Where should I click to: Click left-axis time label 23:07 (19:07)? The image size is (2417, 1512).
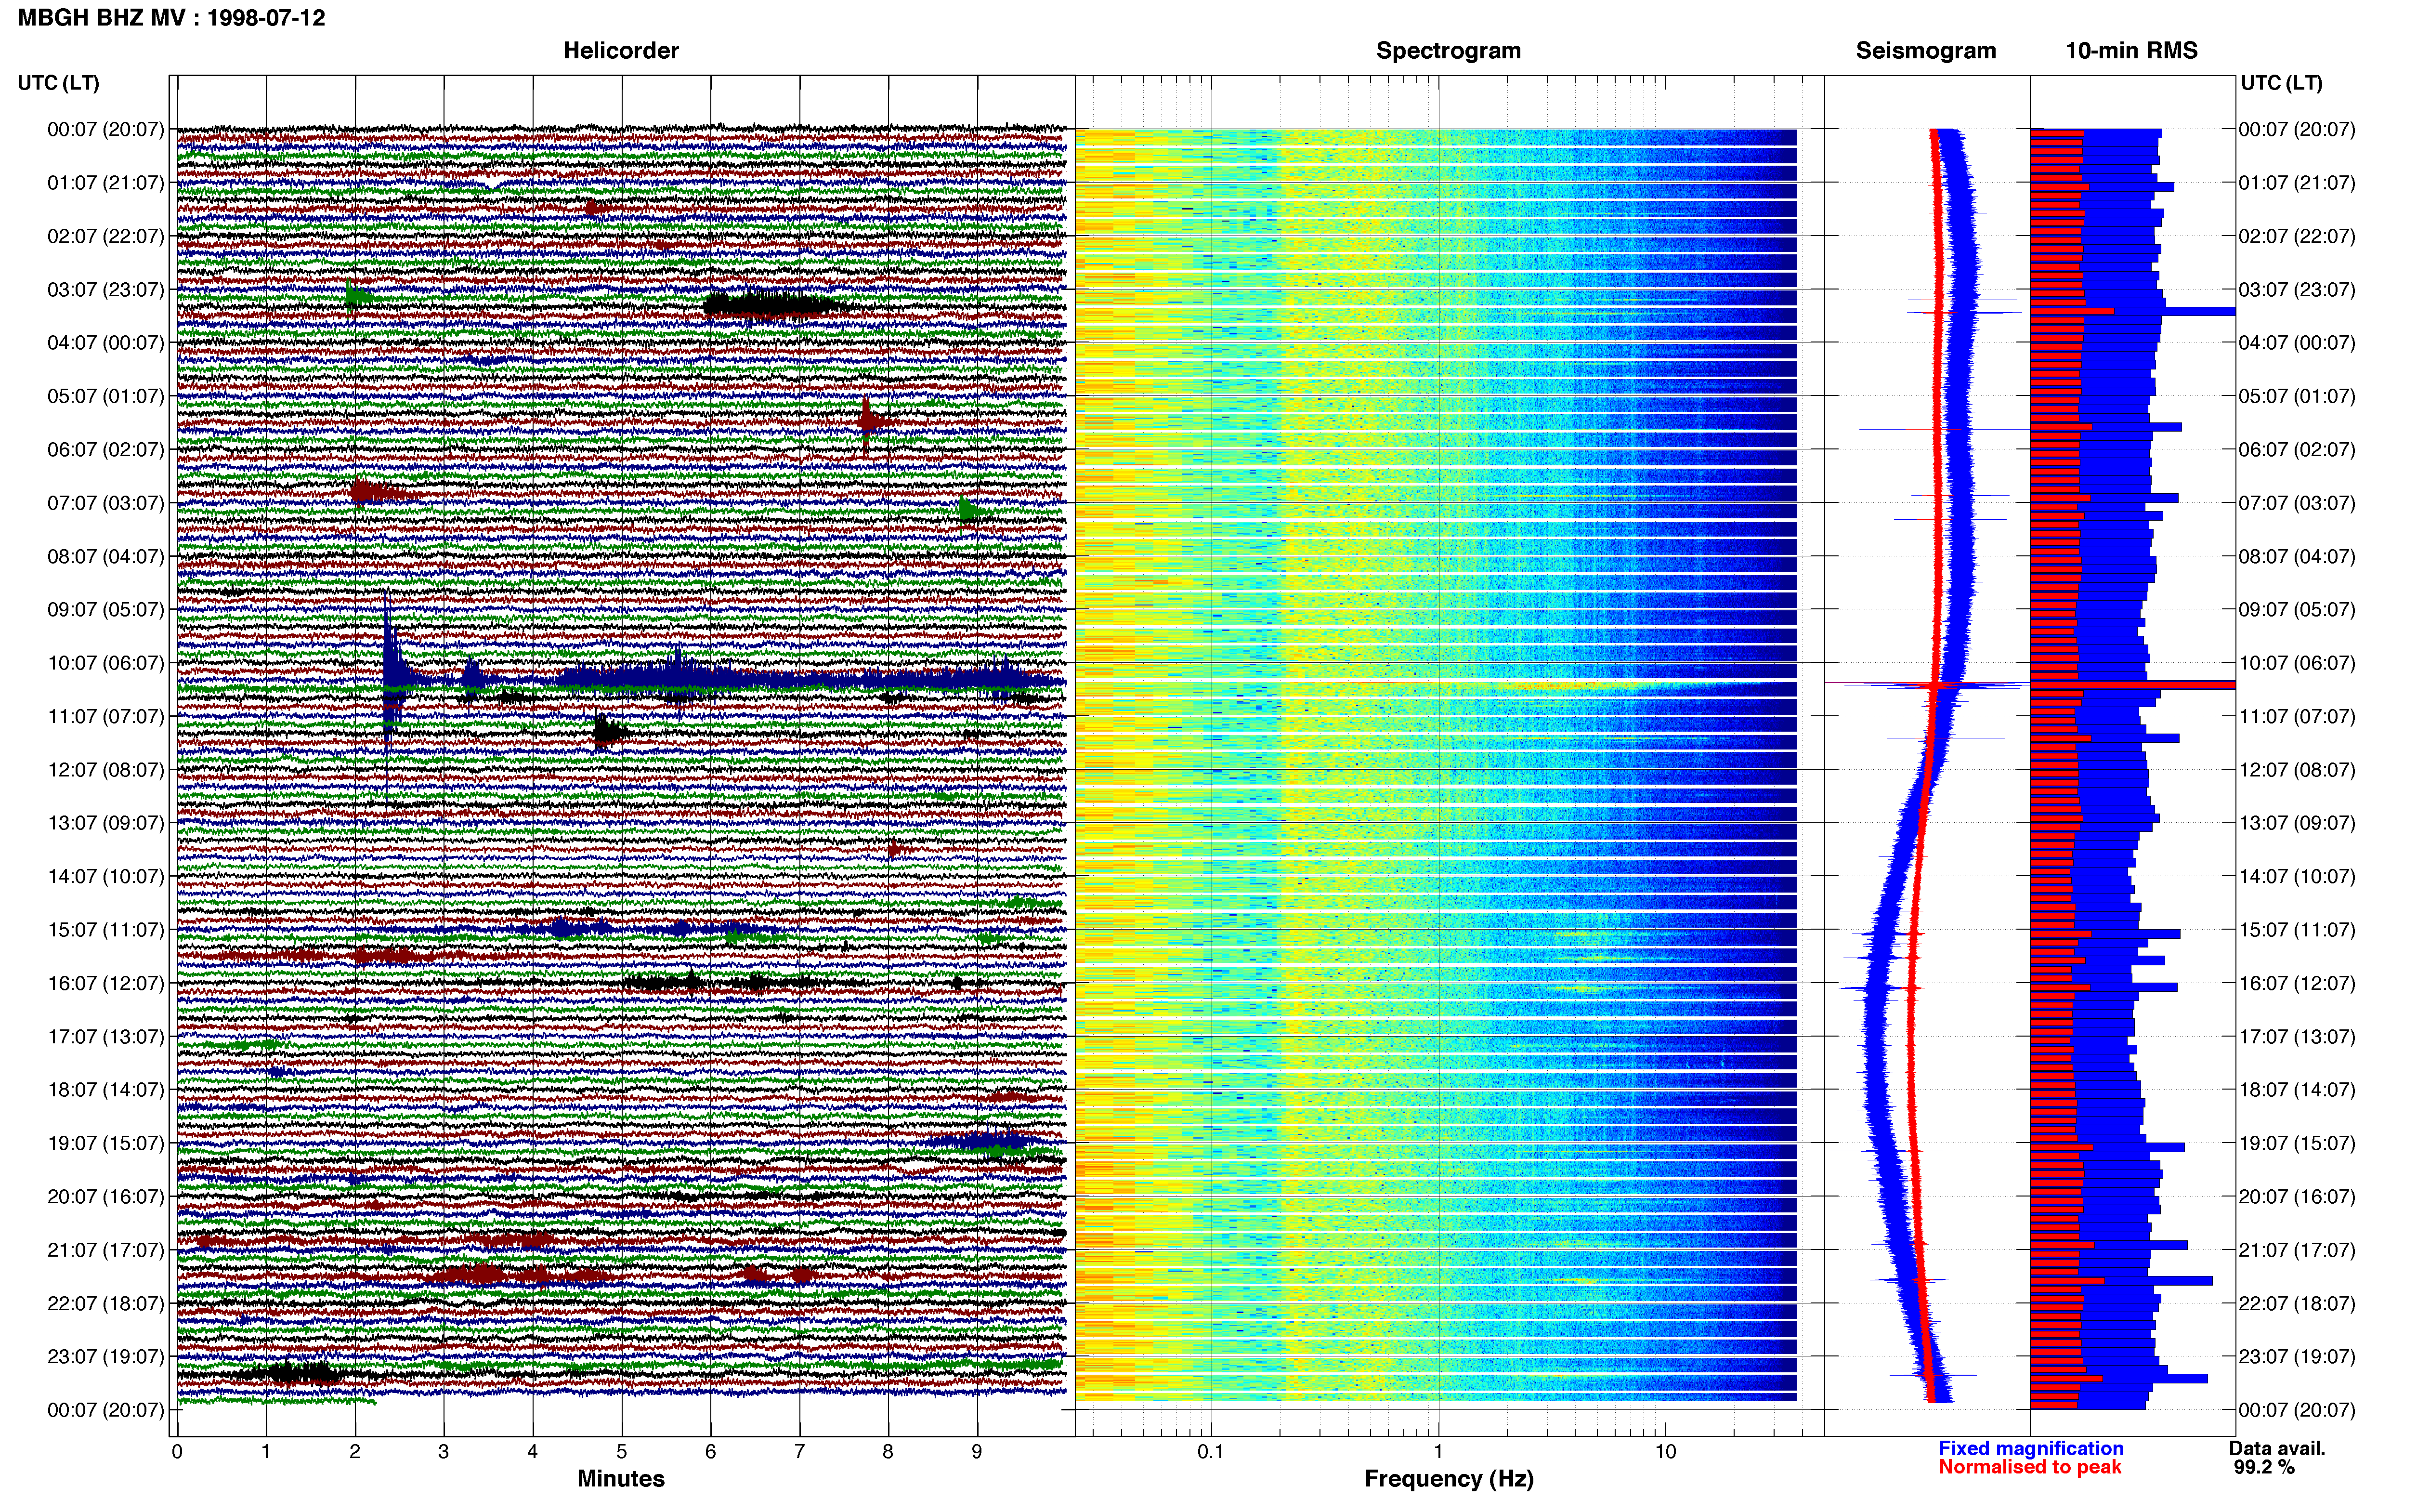106,1357
